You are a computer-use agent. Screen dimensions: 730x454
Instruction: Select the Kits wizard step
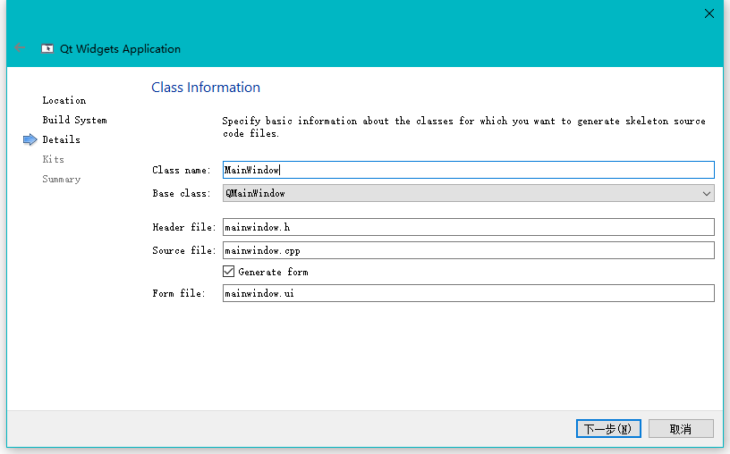(53, 159)
